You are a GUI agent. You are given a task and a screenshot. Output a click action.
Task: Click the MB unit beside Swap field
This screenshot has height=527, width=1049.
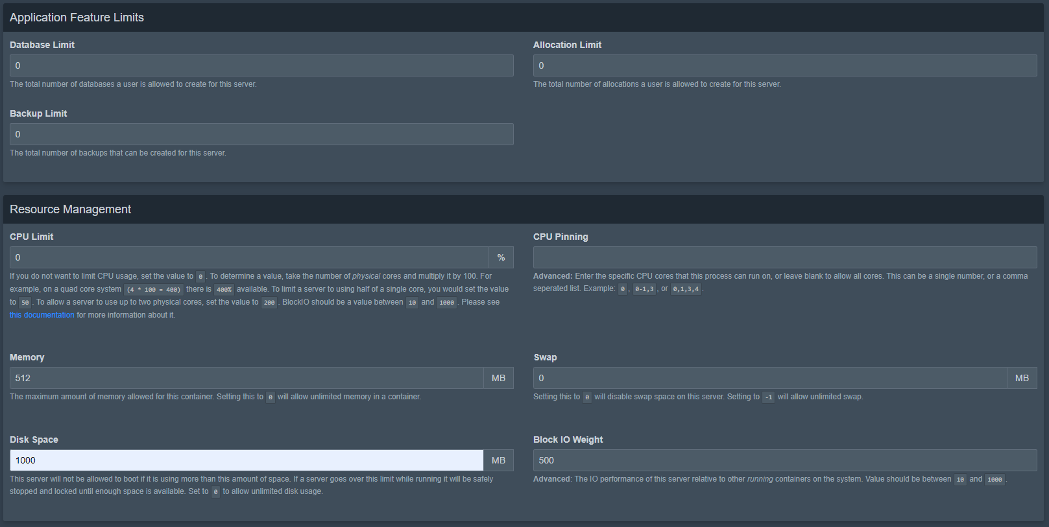pos(1022,378)
